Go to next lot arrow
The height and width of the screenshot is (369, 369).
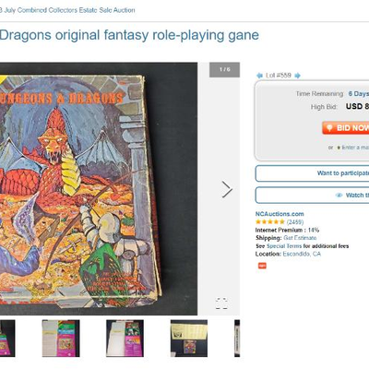point(297,76)
